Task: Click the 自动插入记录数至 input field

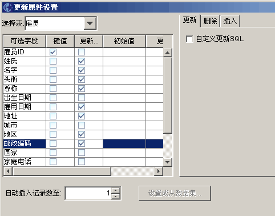Action: tap(88, 193)
